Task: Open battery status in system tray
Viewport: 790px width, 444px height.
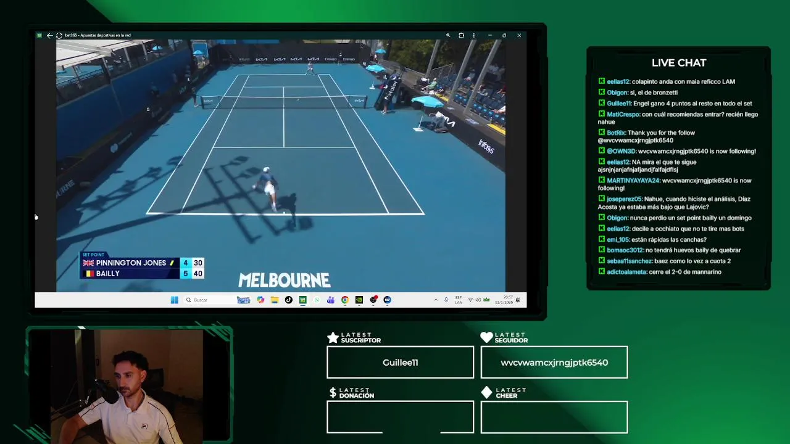Action: click(486, 300)
